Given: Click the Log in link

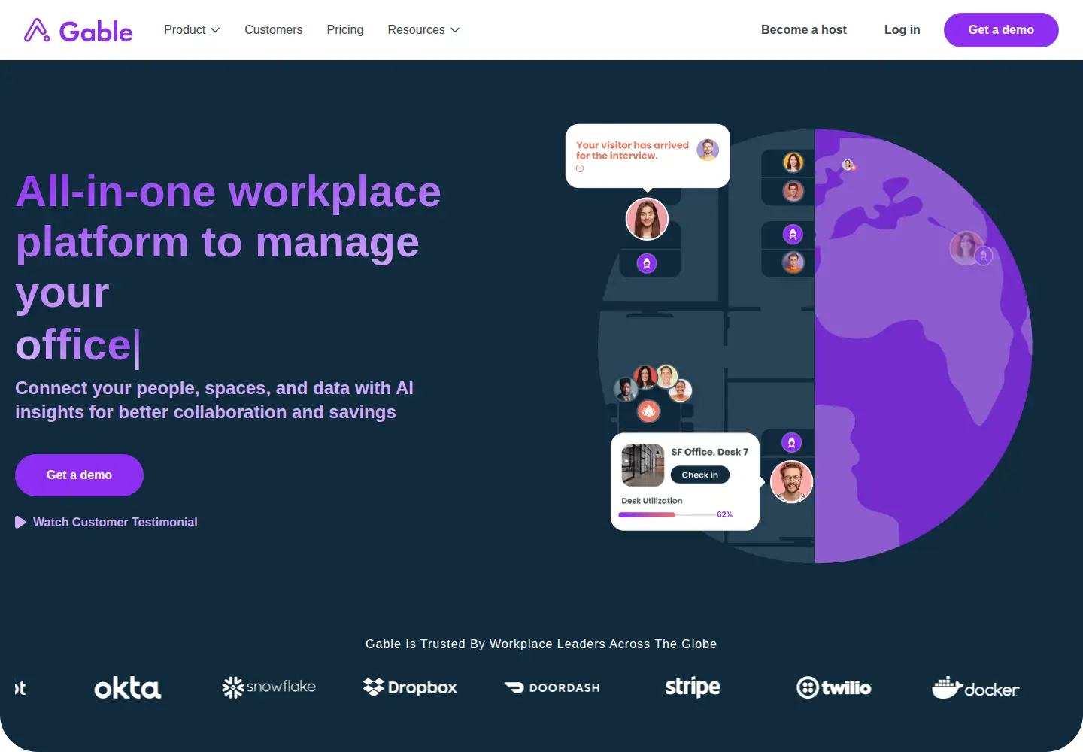Looking at the screenshot, I should click(902, 30).
